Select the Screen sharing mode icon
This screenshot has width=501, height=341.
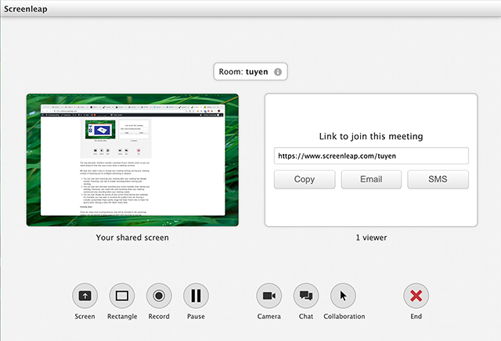pos(85,296)
